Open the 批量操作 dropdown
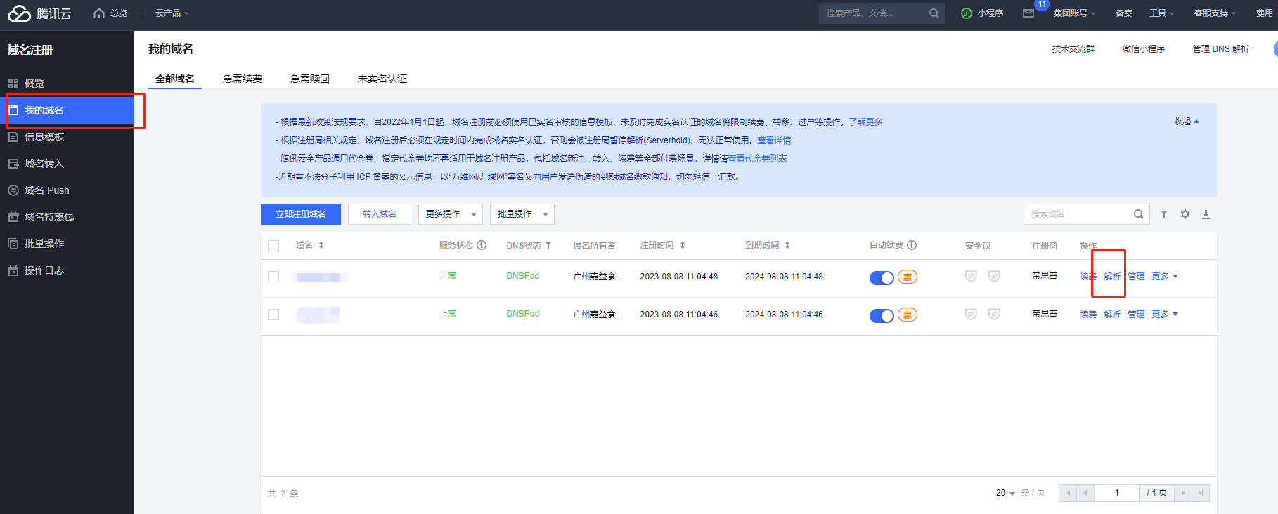The height and width of the screenshot is (514, 1278). pyautogui.click(x=522, y=214)
